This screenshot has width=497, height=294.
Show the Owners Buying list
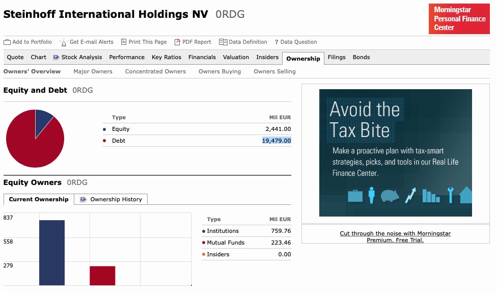220,71
